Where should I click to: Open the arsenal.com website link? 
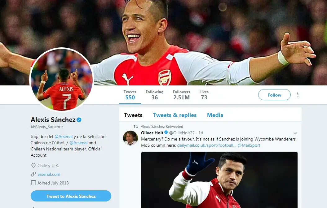[49, 174]
